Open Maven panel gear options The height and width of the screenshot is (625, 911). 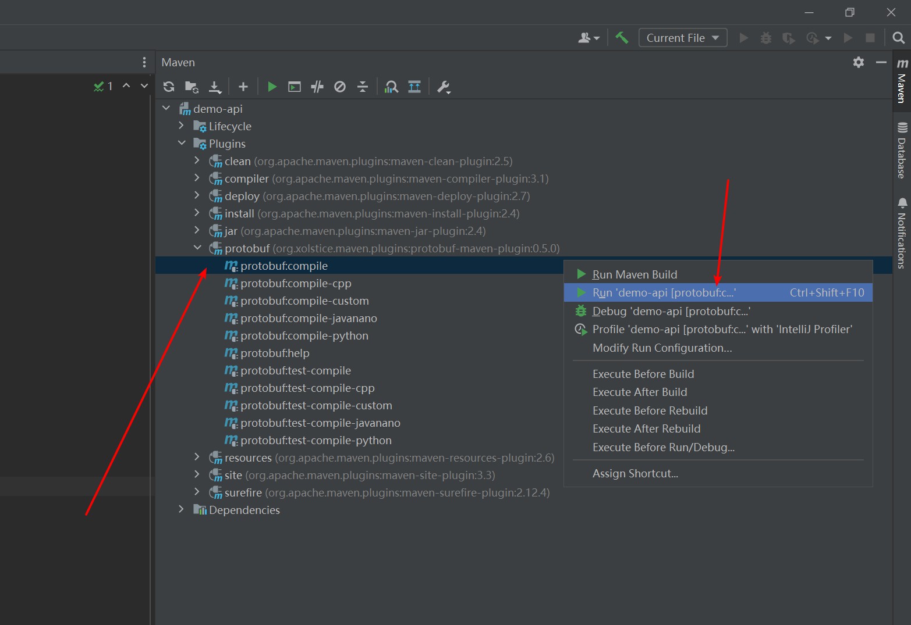859,62
